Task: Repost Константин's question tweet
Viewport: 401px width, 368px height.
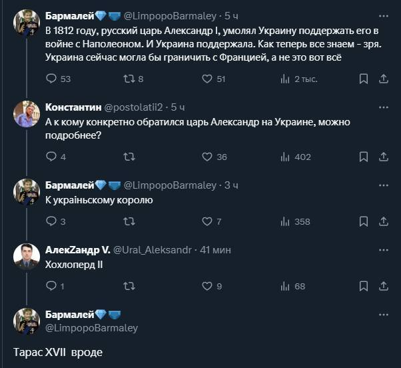Action: (129, 157)
